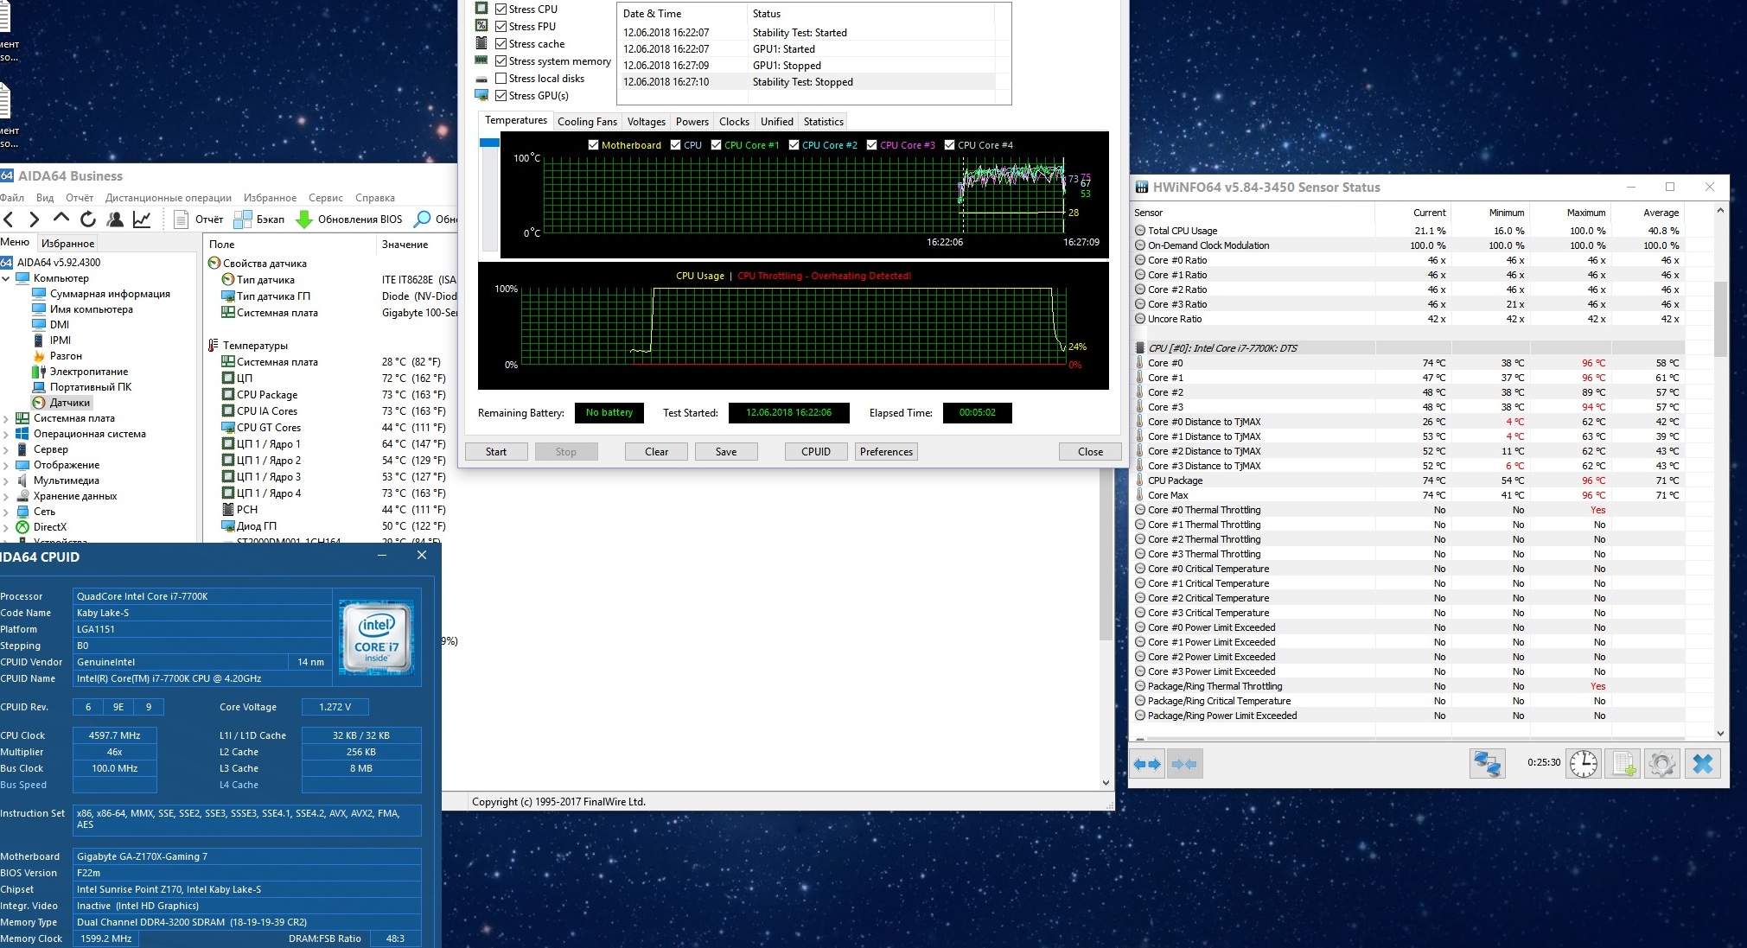1747x948 pixels.
Task: Open HWiNFO network monitoring icon
Action: coord(1488,764)
